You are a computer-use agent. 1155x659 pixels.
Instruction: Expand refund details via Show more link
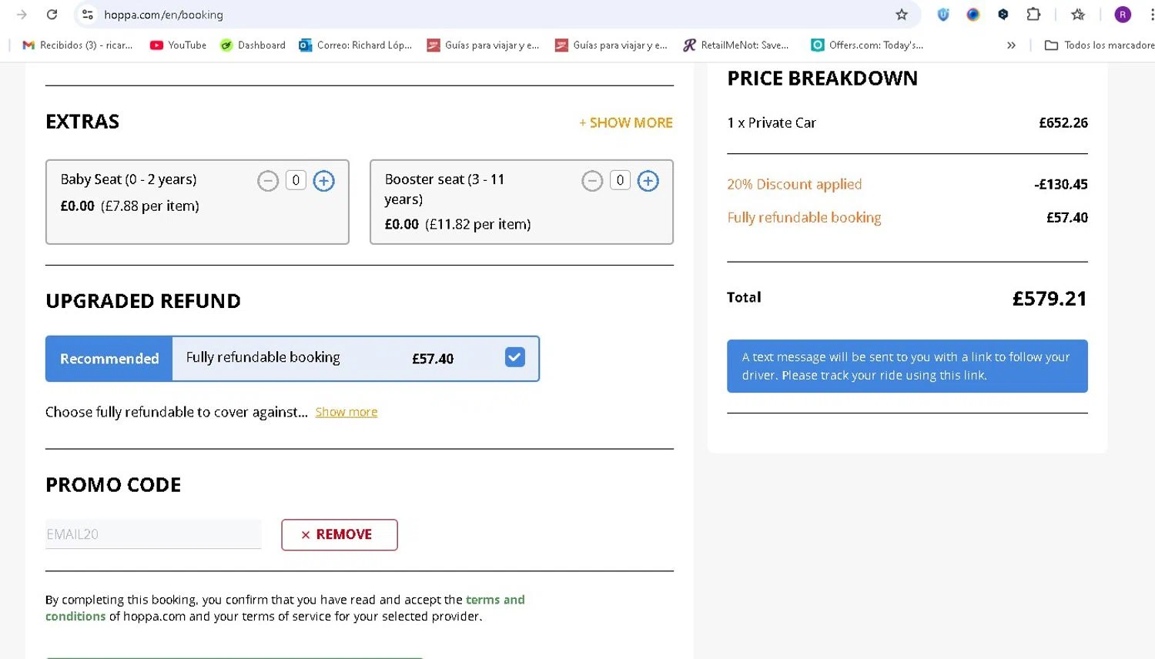pyautogui.click(x=346, y=412)
